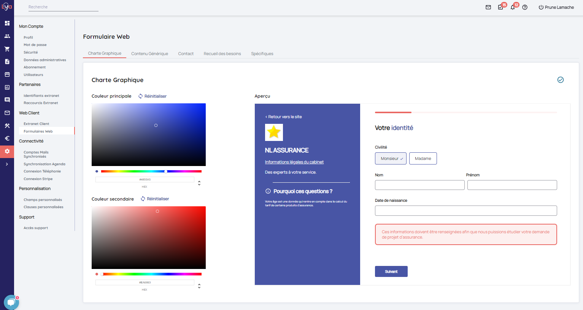Click the primary color hue slider
Viewport: 583px width, 310px height.
pyautogui.click(x=151, y=171)
